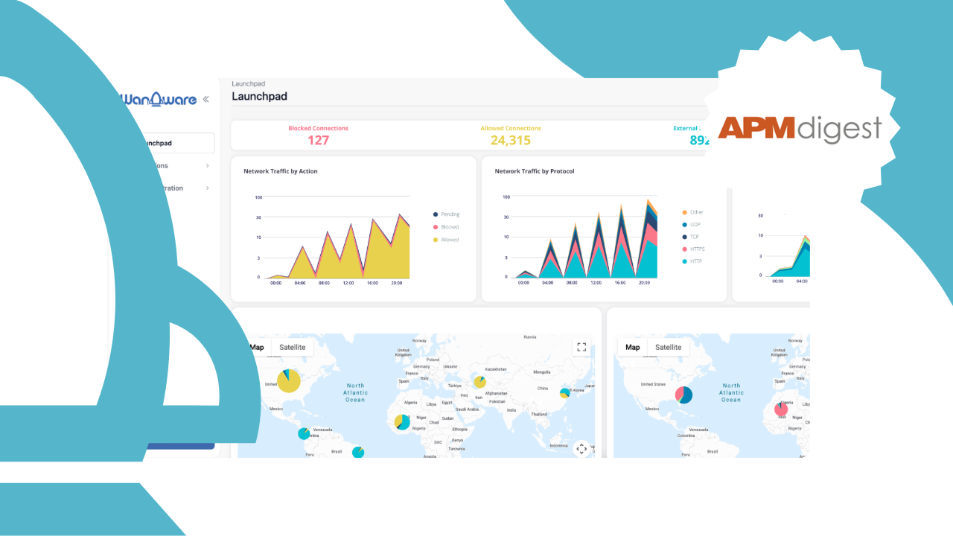The width and height of the screenshot is (953, 536).
Task: Click the Blocked Connections stat card
Action: tap(317, 134)
